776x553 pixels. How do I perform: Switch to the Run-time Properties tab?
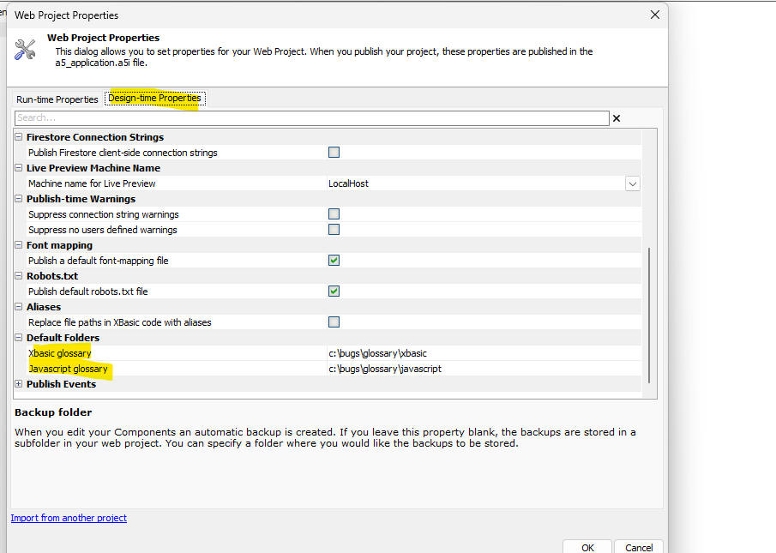[57, 99]
